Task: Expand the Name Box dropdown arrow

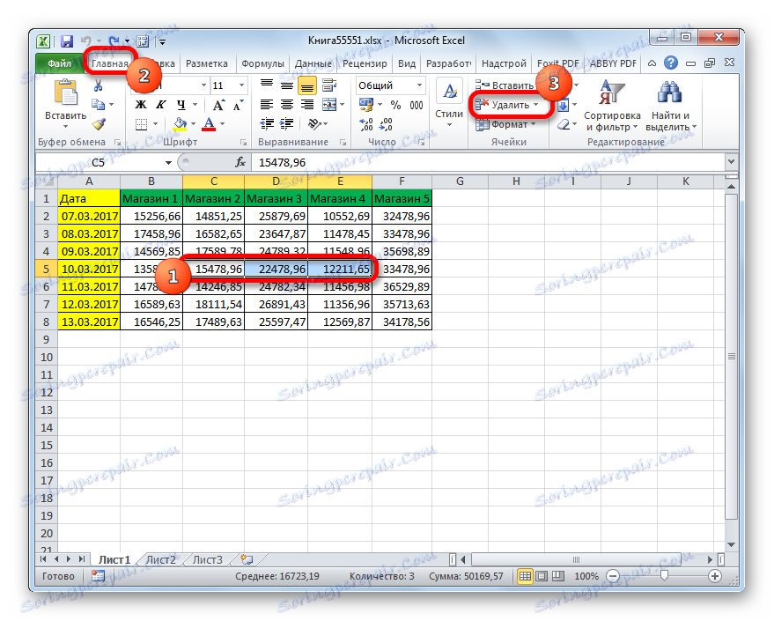Action: pyautogui.click(x=168, y=162)
